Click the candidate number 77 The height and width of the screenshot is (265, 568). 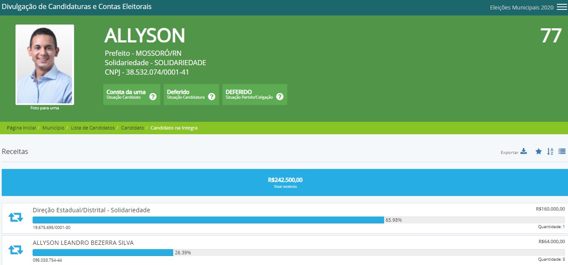[551, 36]
